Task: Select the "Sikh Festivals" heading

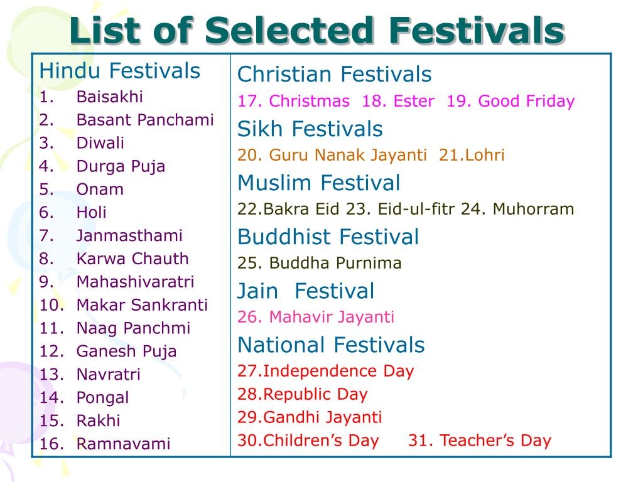Action: pyautogui.click(x=310, y=129)
